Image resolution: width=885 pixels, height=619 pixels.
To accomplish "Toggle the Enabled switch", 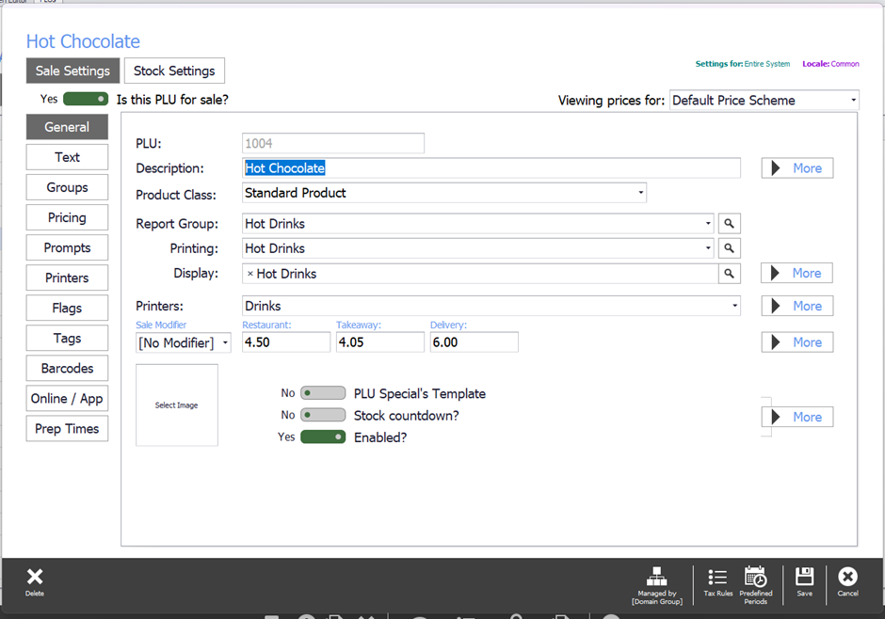I will [x=323, y=436].
